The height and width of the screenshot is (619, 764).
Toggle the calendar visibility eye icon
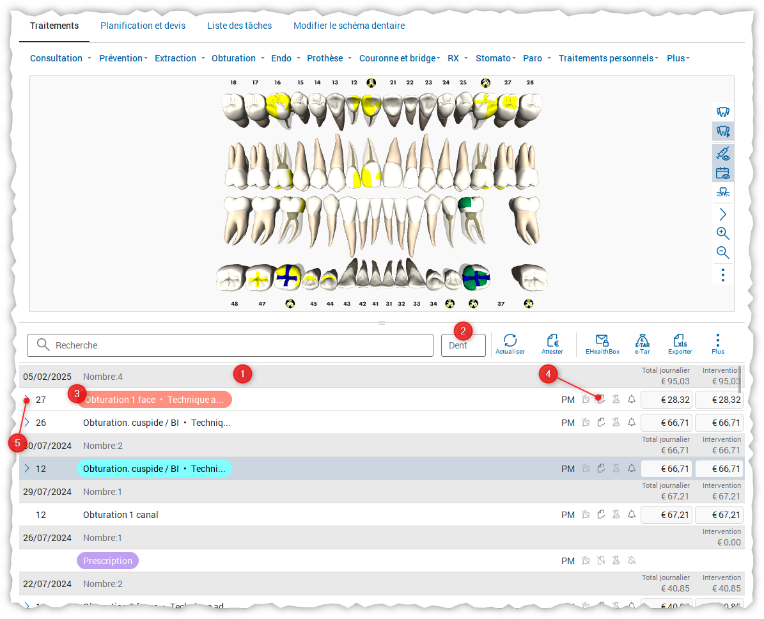[x=723, y=173]
